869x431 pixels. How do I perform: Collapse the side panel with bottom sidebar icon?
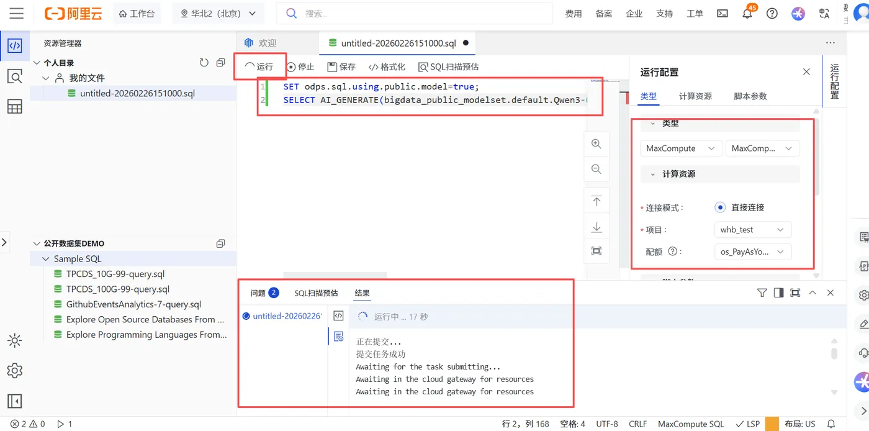pos(15,401)
